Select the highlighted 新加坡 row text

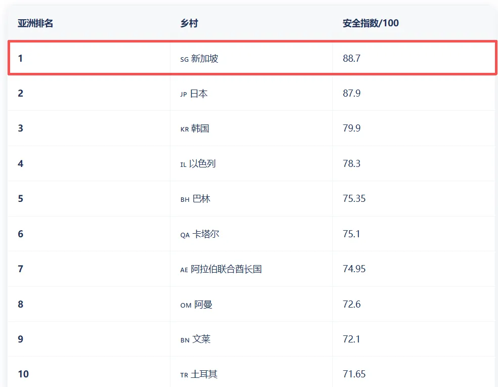(205, 59)
